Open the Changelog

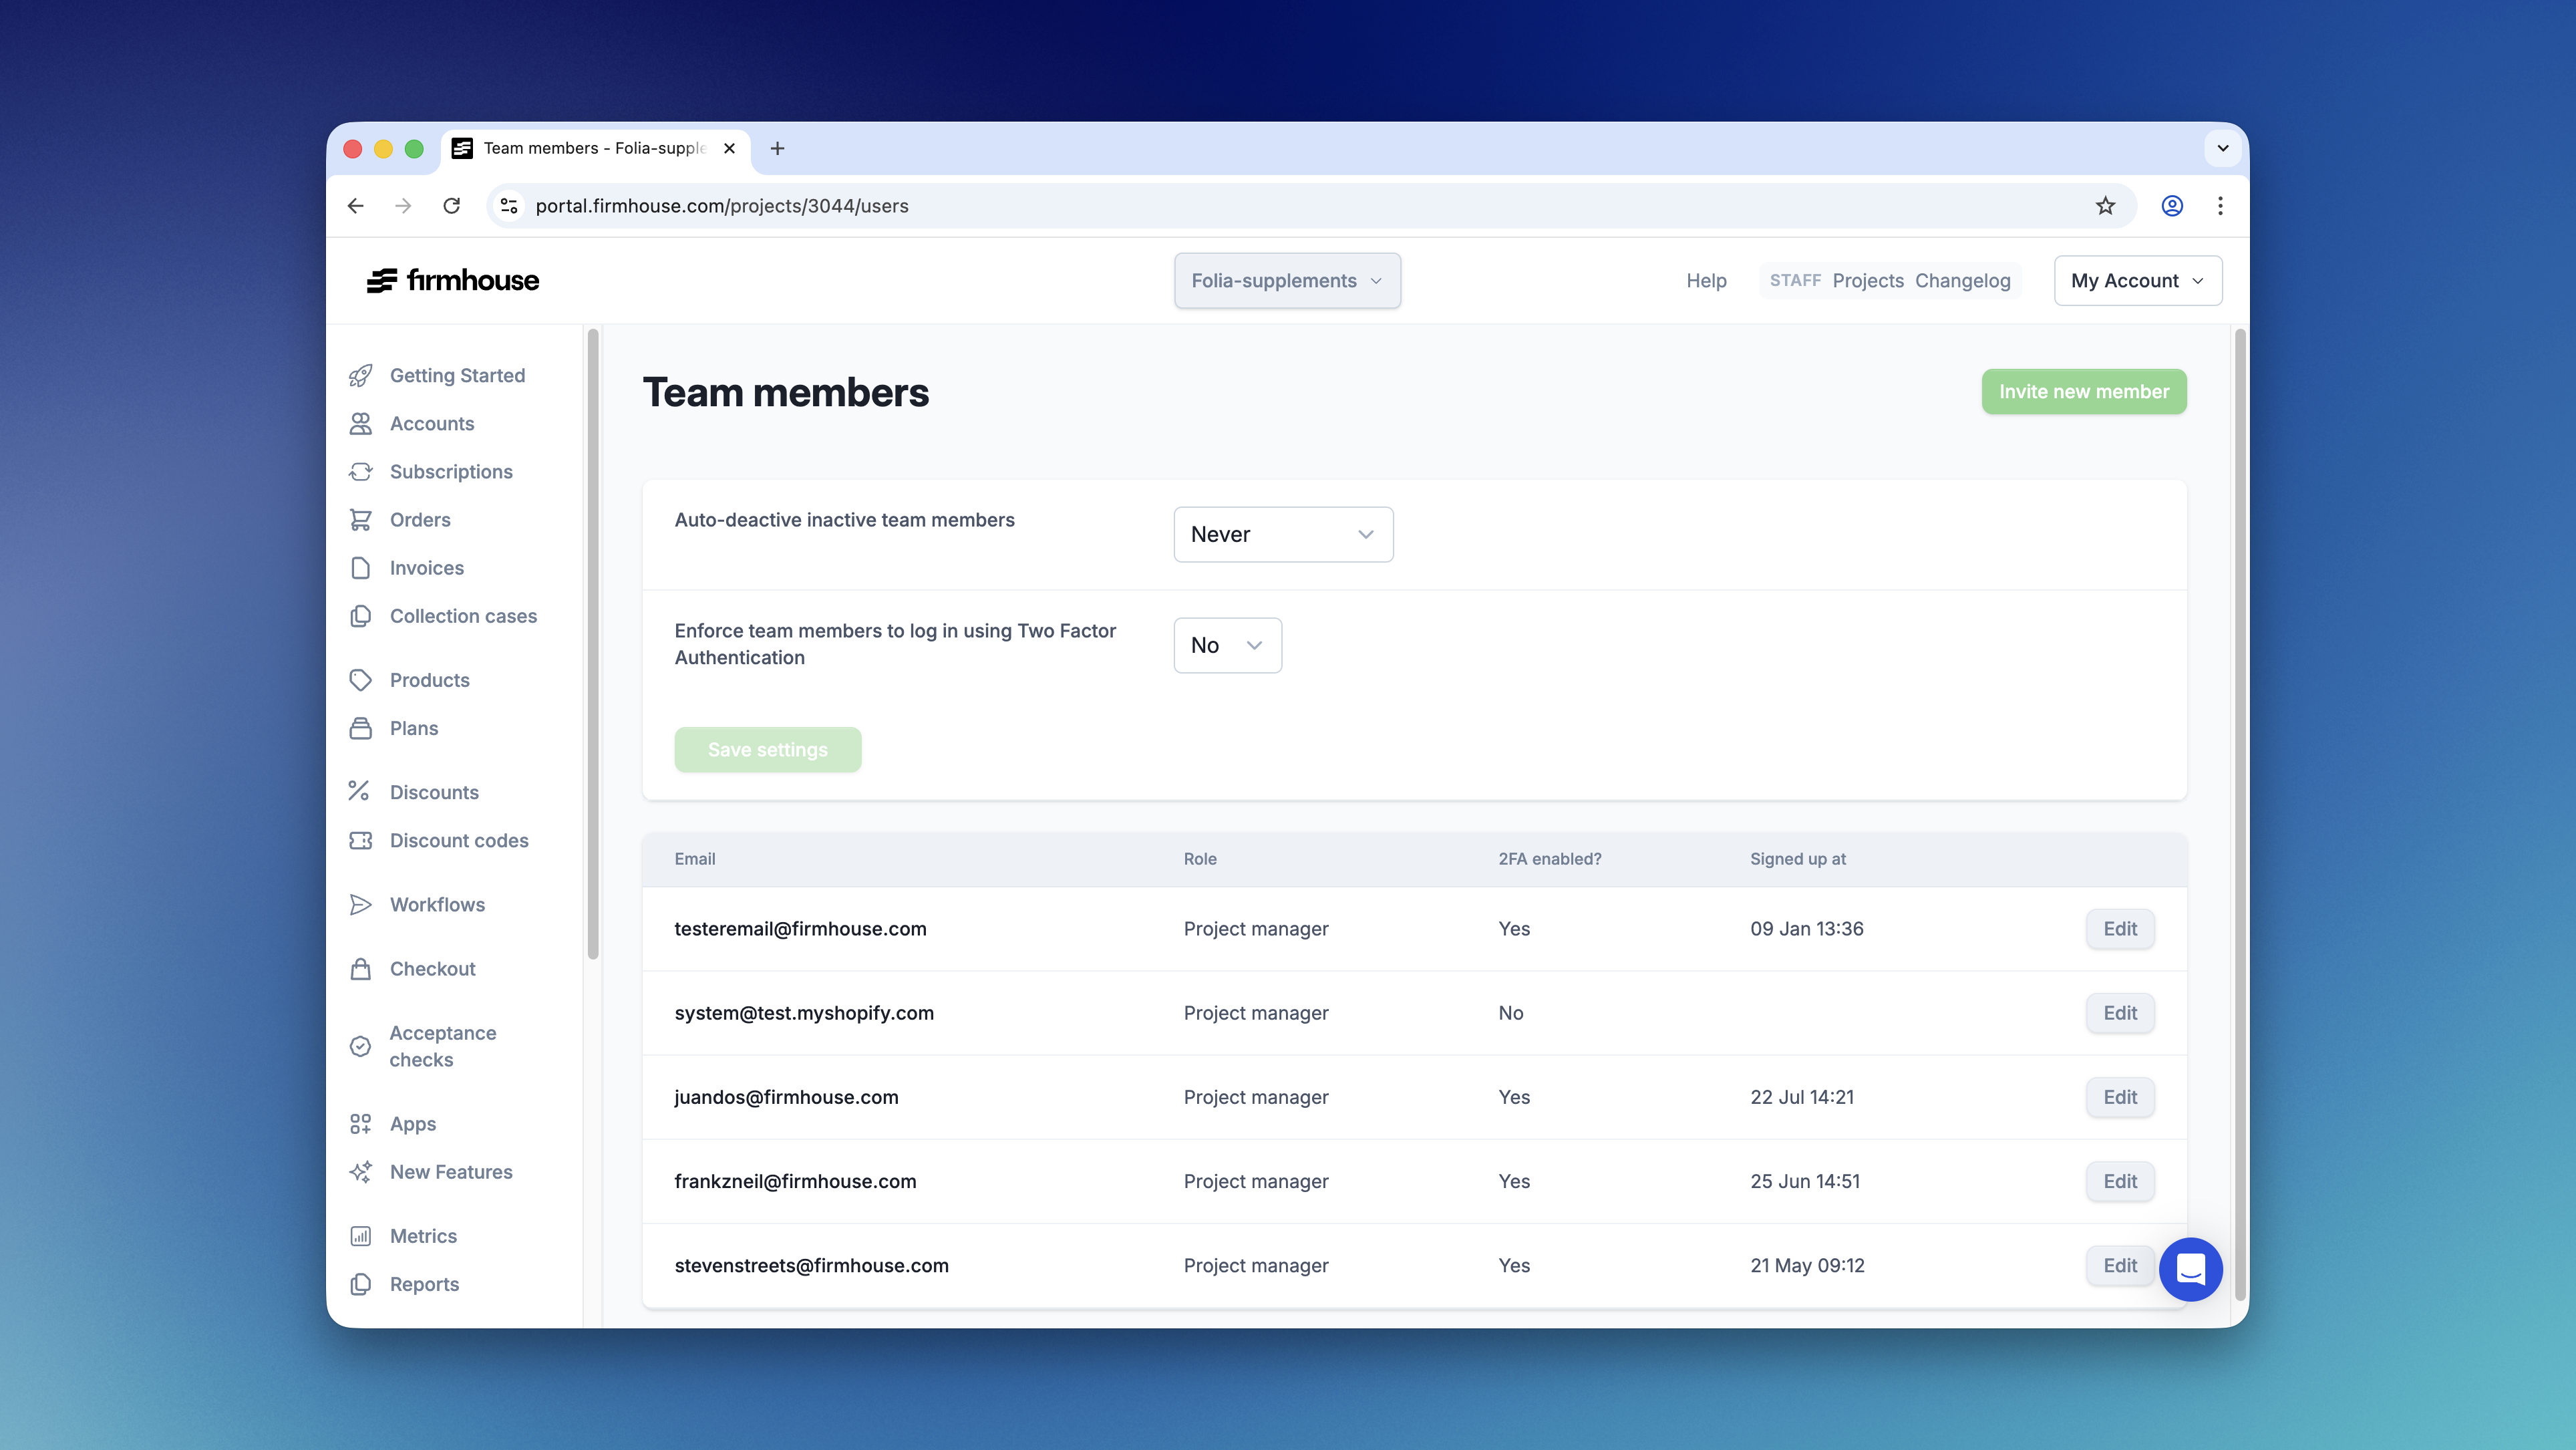point(1963,281)
